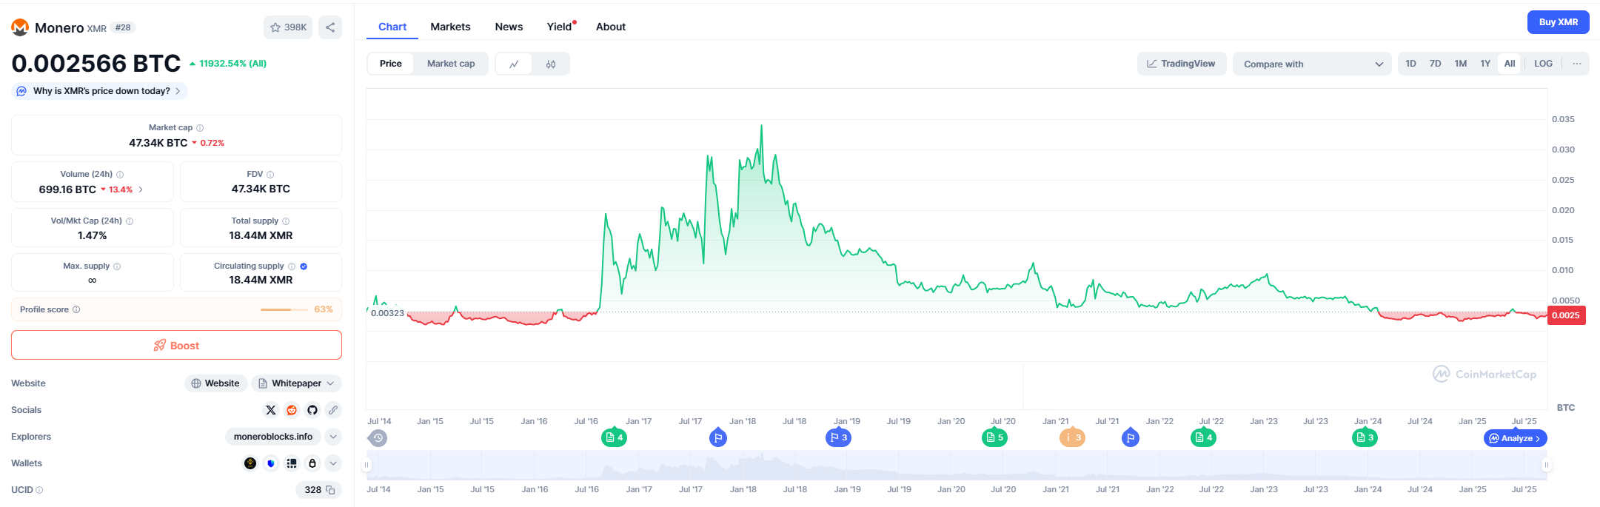
Task: Expand the Explorers list chevron
Action: [x=333, y=437]
